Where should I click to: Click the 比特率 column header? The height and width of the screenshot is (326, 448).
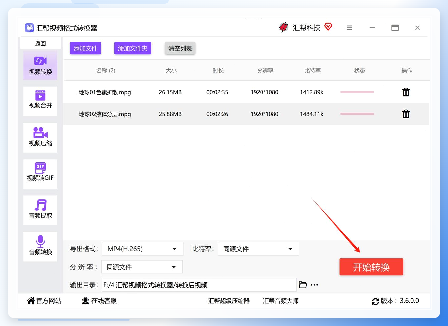[312, 70]
